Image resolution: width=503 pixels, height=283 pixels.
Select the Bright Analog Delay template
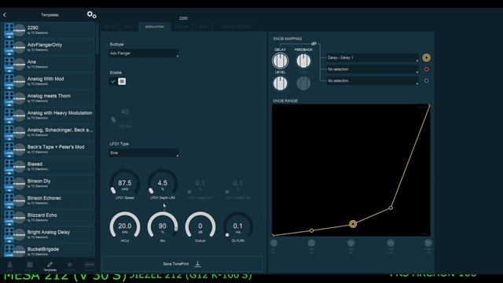click(49, 234)
